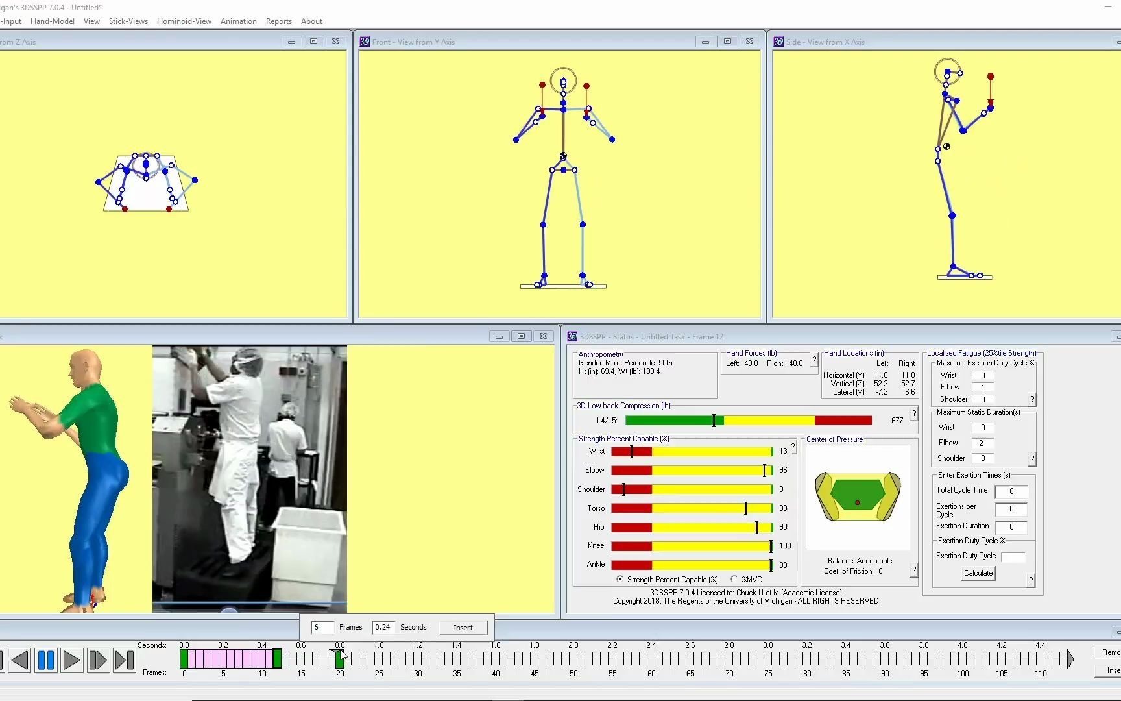Open the Hominoid-View menu
Screen dimensions: 1121x701
point(184,21)
